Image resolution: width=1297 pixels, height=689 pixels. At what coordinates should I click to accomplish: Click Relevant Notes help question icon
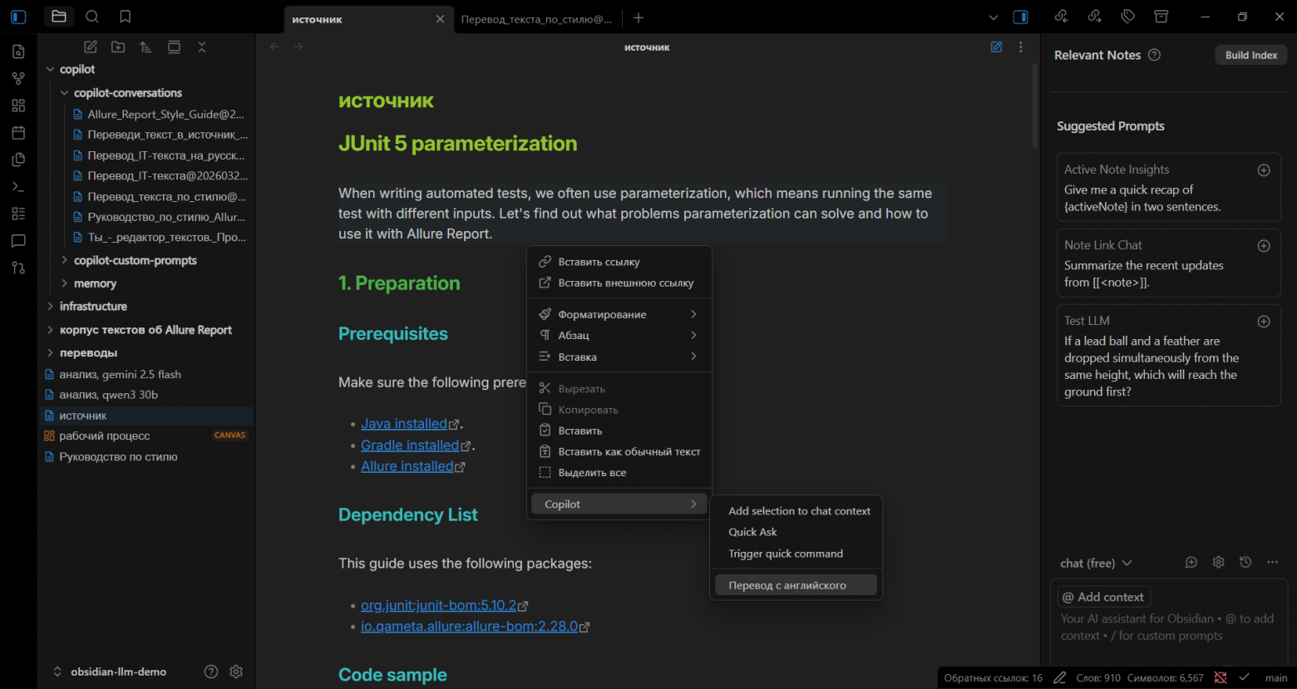click(x=1154, y=55)
